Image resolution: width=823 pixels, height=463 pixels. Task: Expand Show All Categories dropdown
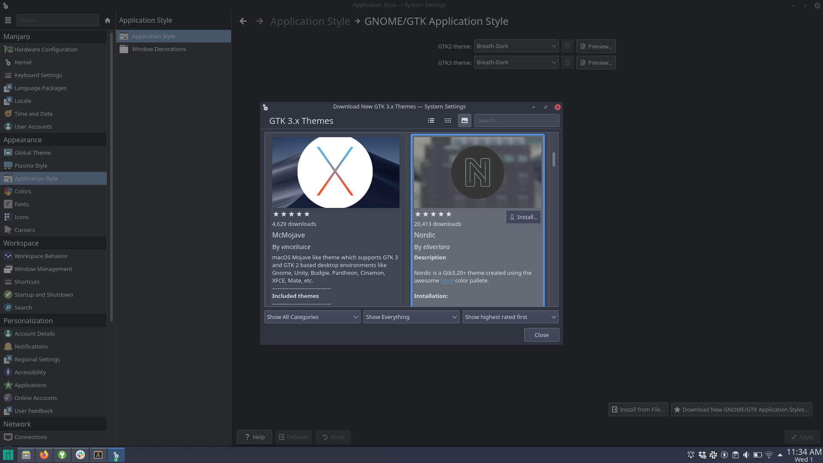click(312, 317)
